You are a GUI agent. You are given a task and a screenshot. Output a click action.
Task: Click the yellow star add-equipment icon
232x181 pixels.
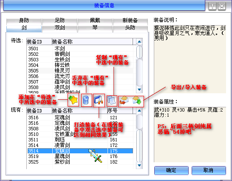point(73,100)
